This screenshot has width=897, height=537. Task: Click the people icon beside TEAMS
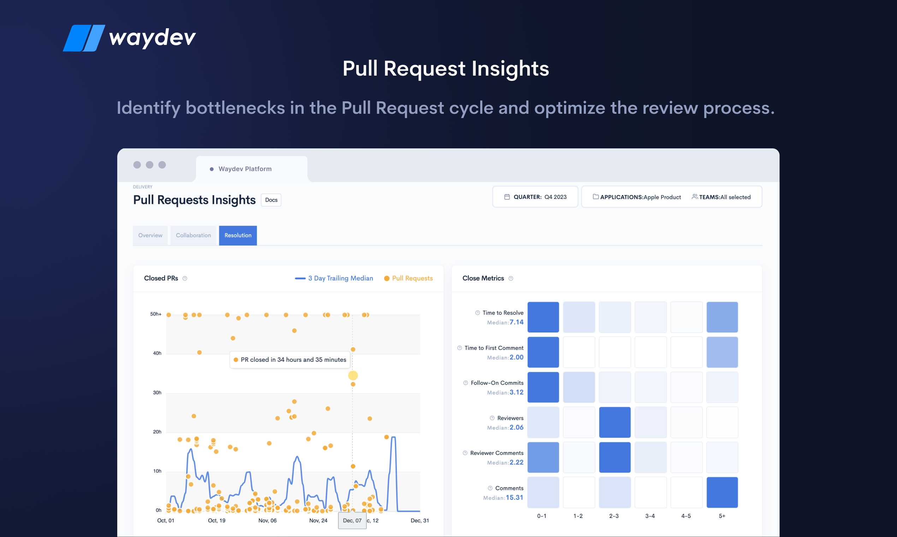694,196
